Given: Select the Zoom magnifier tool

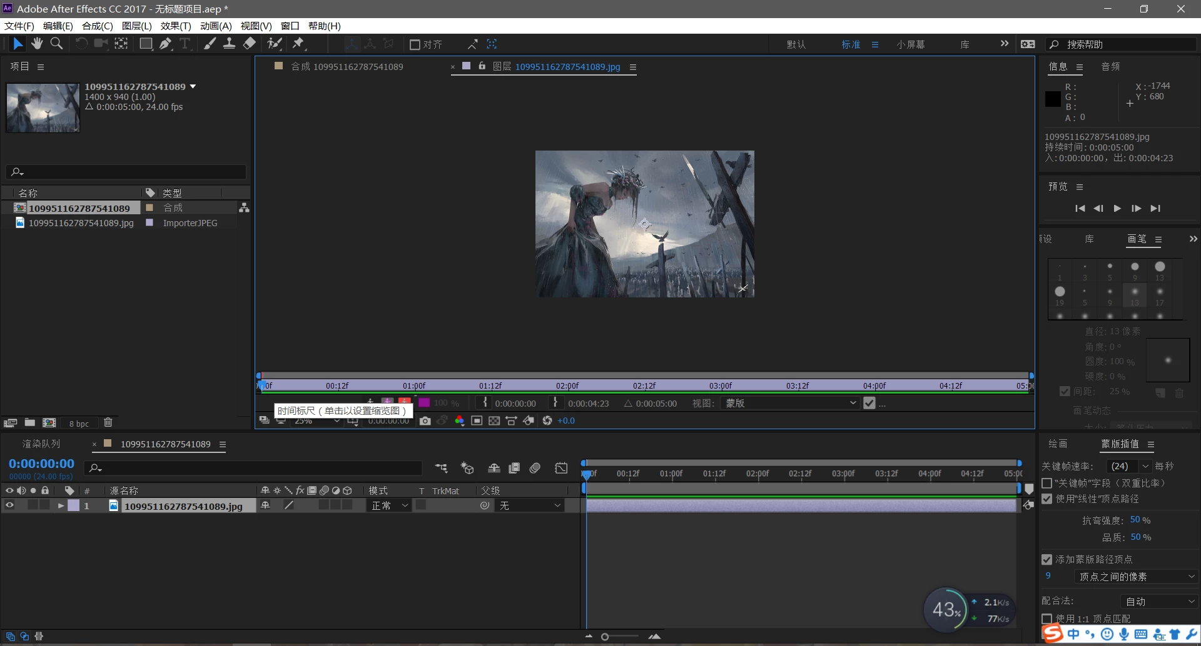Looking at the screenshot, I should click(x=56, y=44).
